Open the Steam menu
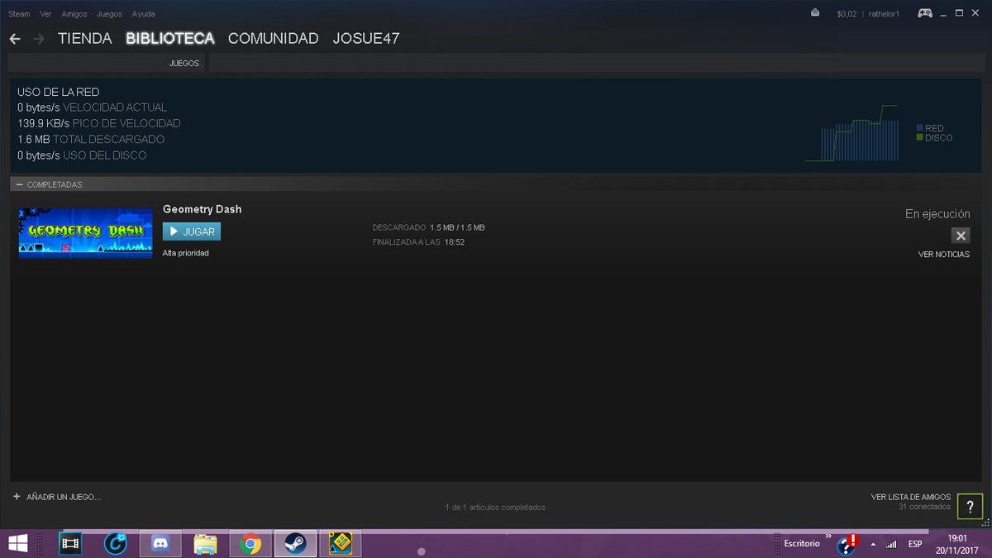 point(19,14)
